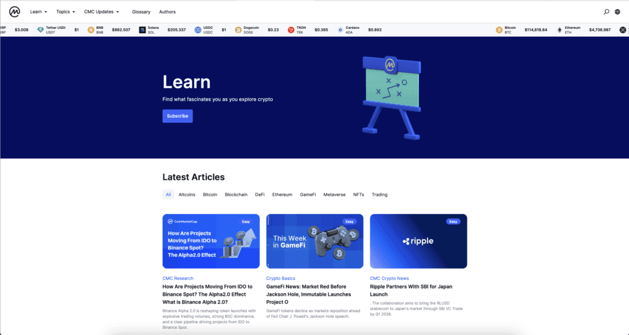Click the Subscribe button
This screenshot has height=335, width=629.
[x=178, y=116]
